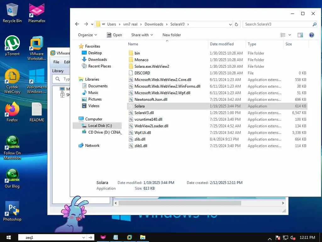
Task: Go forward in Explorer
Action: click(86, 24)
